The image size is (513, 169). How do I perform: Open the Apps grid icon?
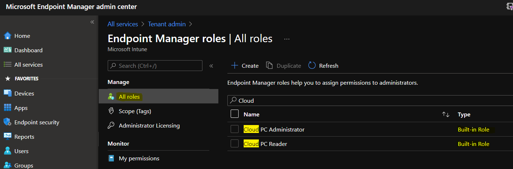click(x=8, y=108)
